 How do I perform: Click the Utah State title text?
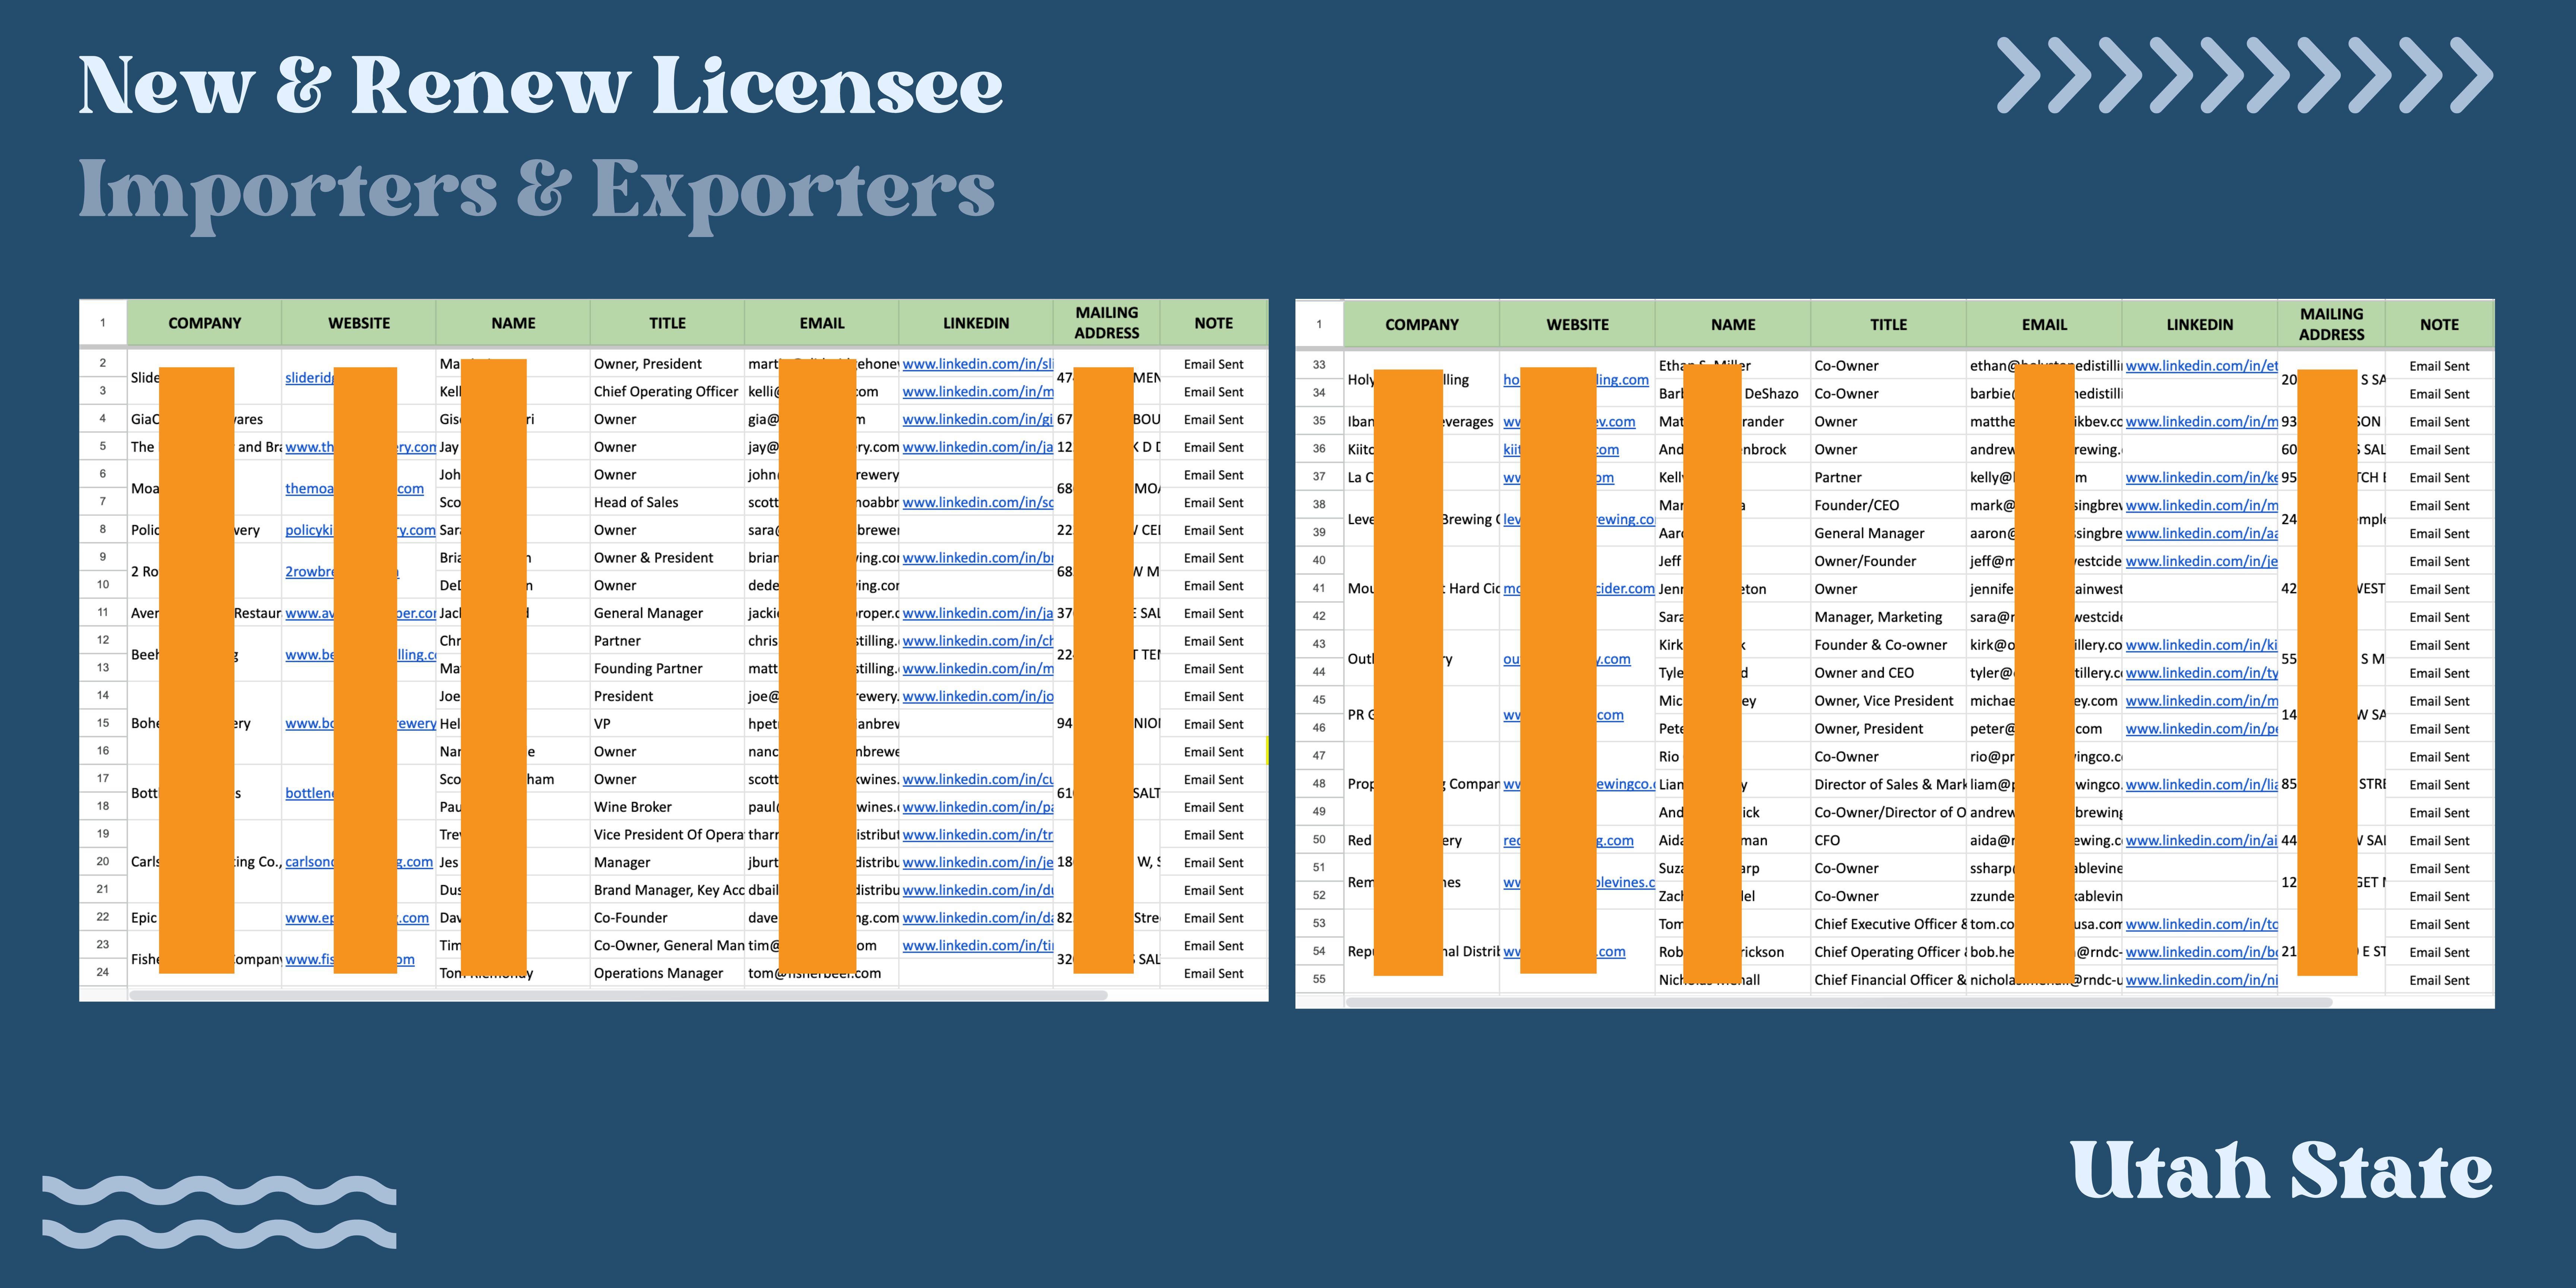pyautogui.click(x=2281, y=1170)
